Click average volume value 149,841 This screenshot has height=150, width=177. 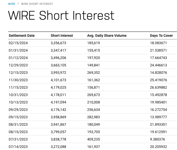tap(93, 65)
